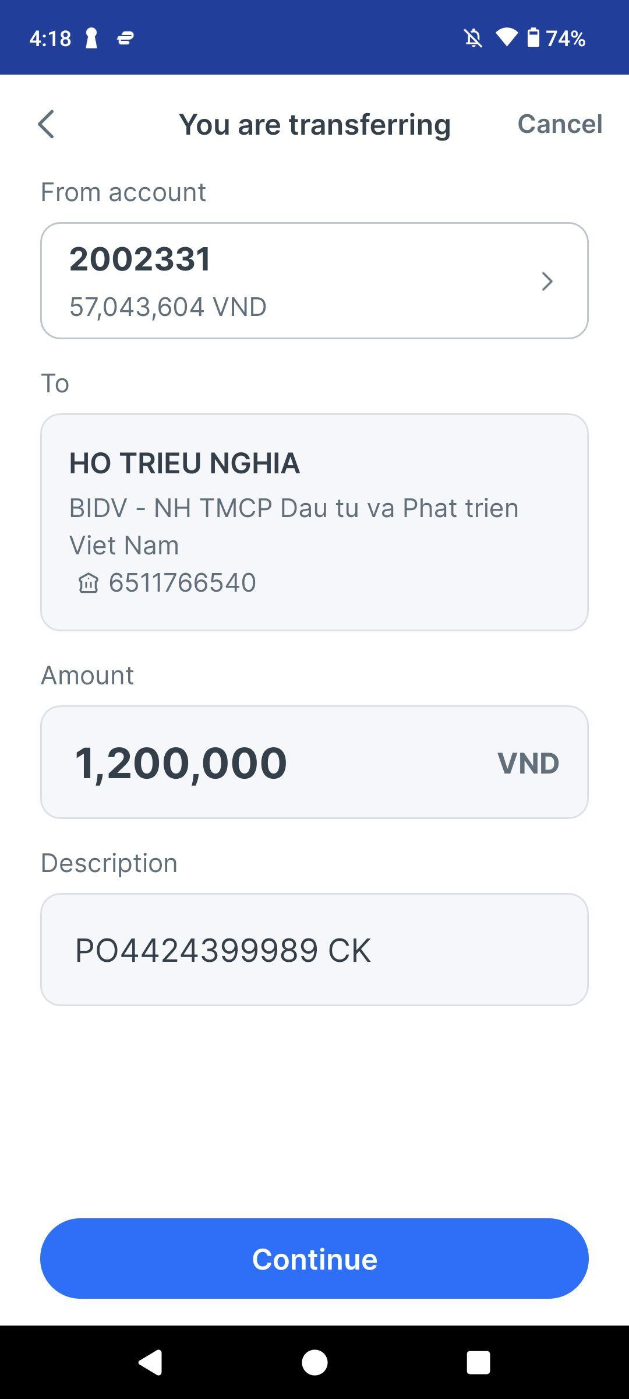Select recipient HO TRIEU NGHIA card
The image size is (629, 1399).
click(314, 522)
